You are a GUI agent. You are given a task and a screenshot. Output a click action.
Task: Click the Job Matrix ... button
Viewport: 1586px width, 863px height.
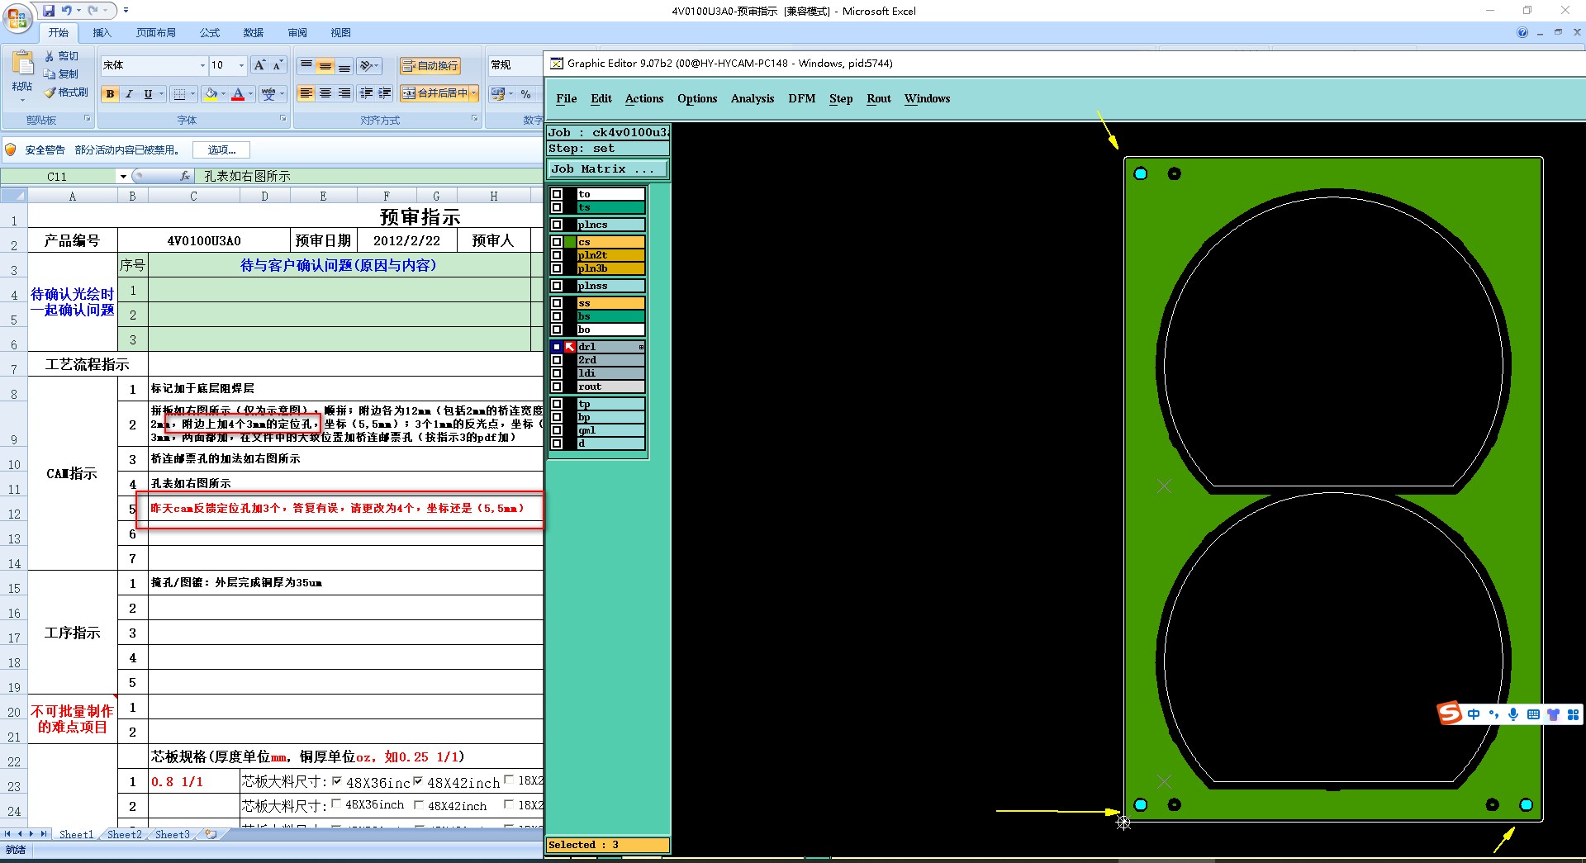tap(607, 168)
